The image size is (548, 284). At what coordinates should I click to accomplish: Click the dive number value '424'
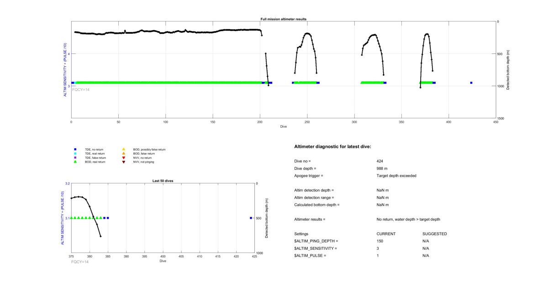tap(380, 161)
